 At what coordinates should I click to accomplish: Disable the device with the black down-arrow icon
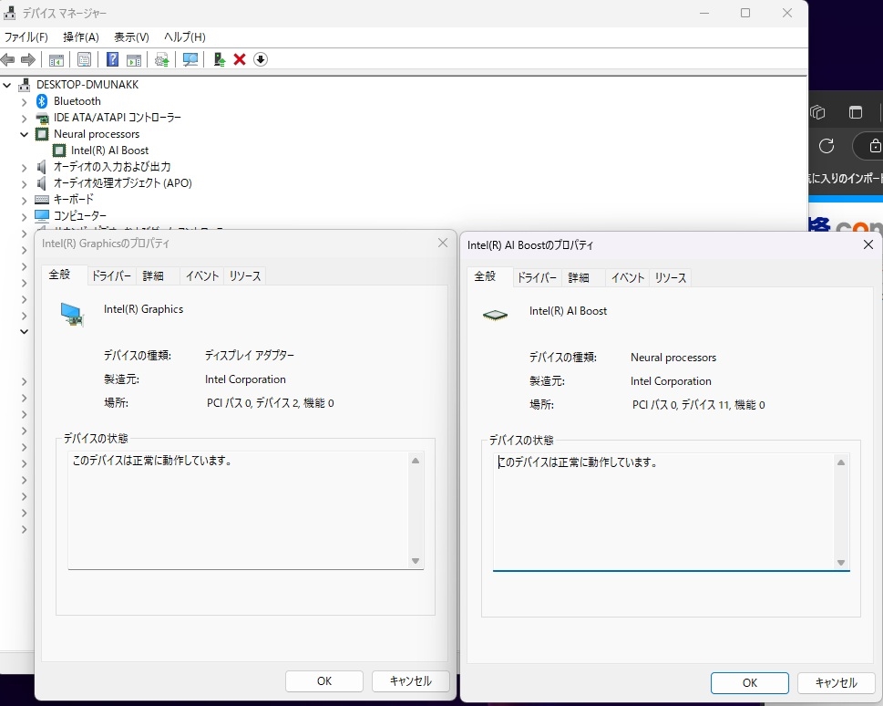pos(261,59)
